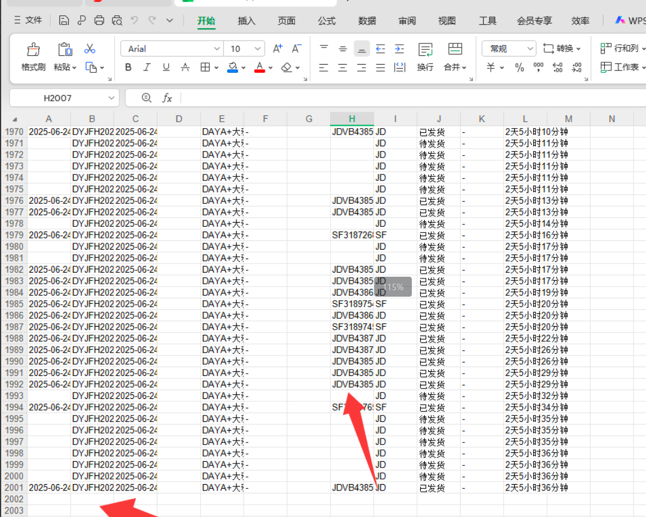Open the 工具 tab
Viewport: 646px width, 517px height.
(487, 21)
